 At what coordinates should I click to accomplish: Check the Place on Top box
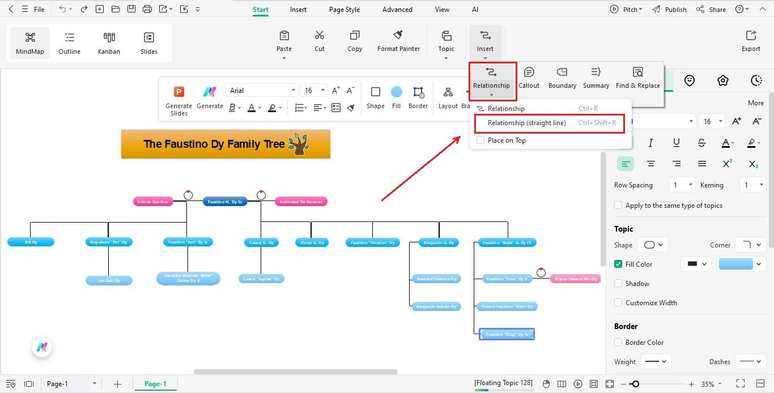480,140
